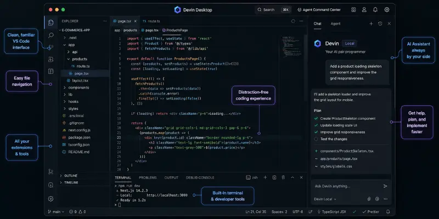Start a new chat with the plus icon

[372, 24]
